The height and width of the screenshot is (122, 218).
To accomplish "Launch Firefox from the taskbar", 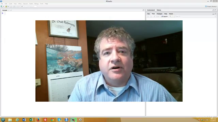I will click(38, 120).
